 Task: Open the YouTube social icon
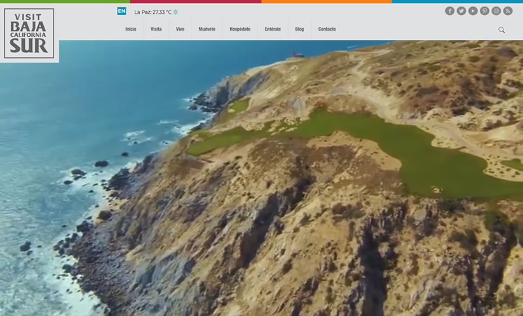coord(473,11)
